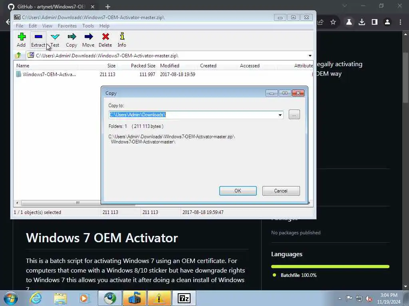Open Chrome profile icon
Viewport: 409px width, 306px height.
387,22
